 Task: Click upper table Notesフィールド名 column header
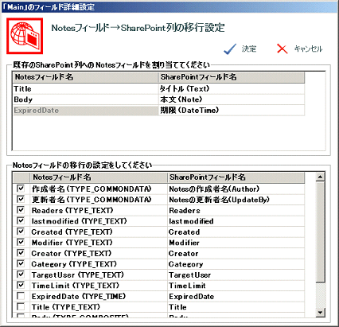[86, 77]
